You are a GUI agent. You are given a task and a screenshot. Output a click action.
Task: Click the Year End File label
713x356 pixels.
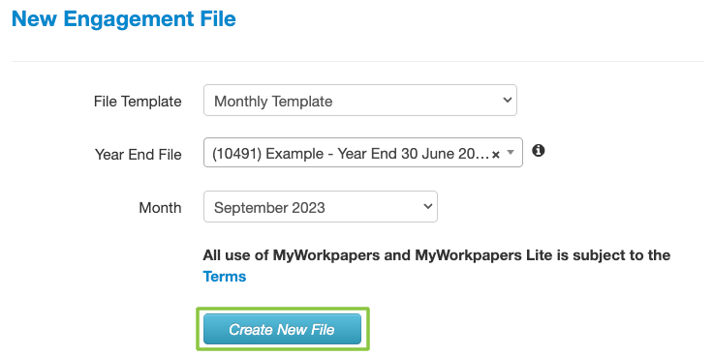point(139,155)
